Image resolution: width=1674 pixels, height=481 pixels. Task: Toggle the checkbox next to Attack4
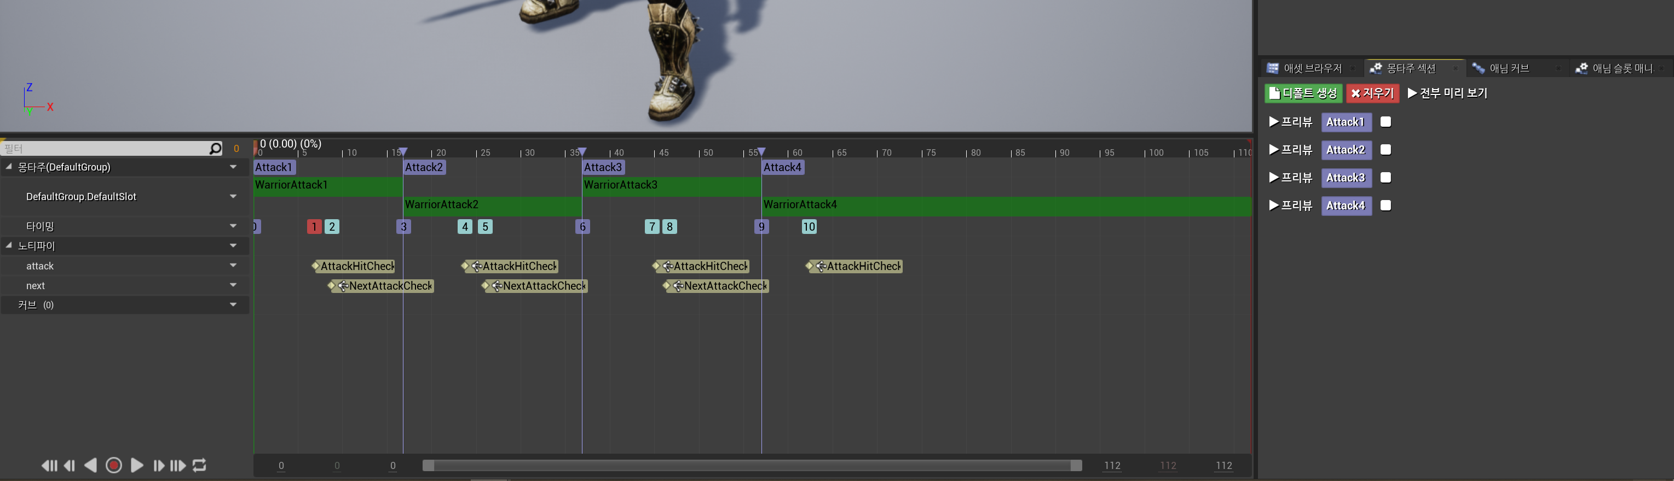(x=1386, y=206)
